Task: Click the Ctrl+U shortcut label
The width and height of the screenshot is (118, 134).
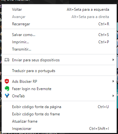Action: 103,107
